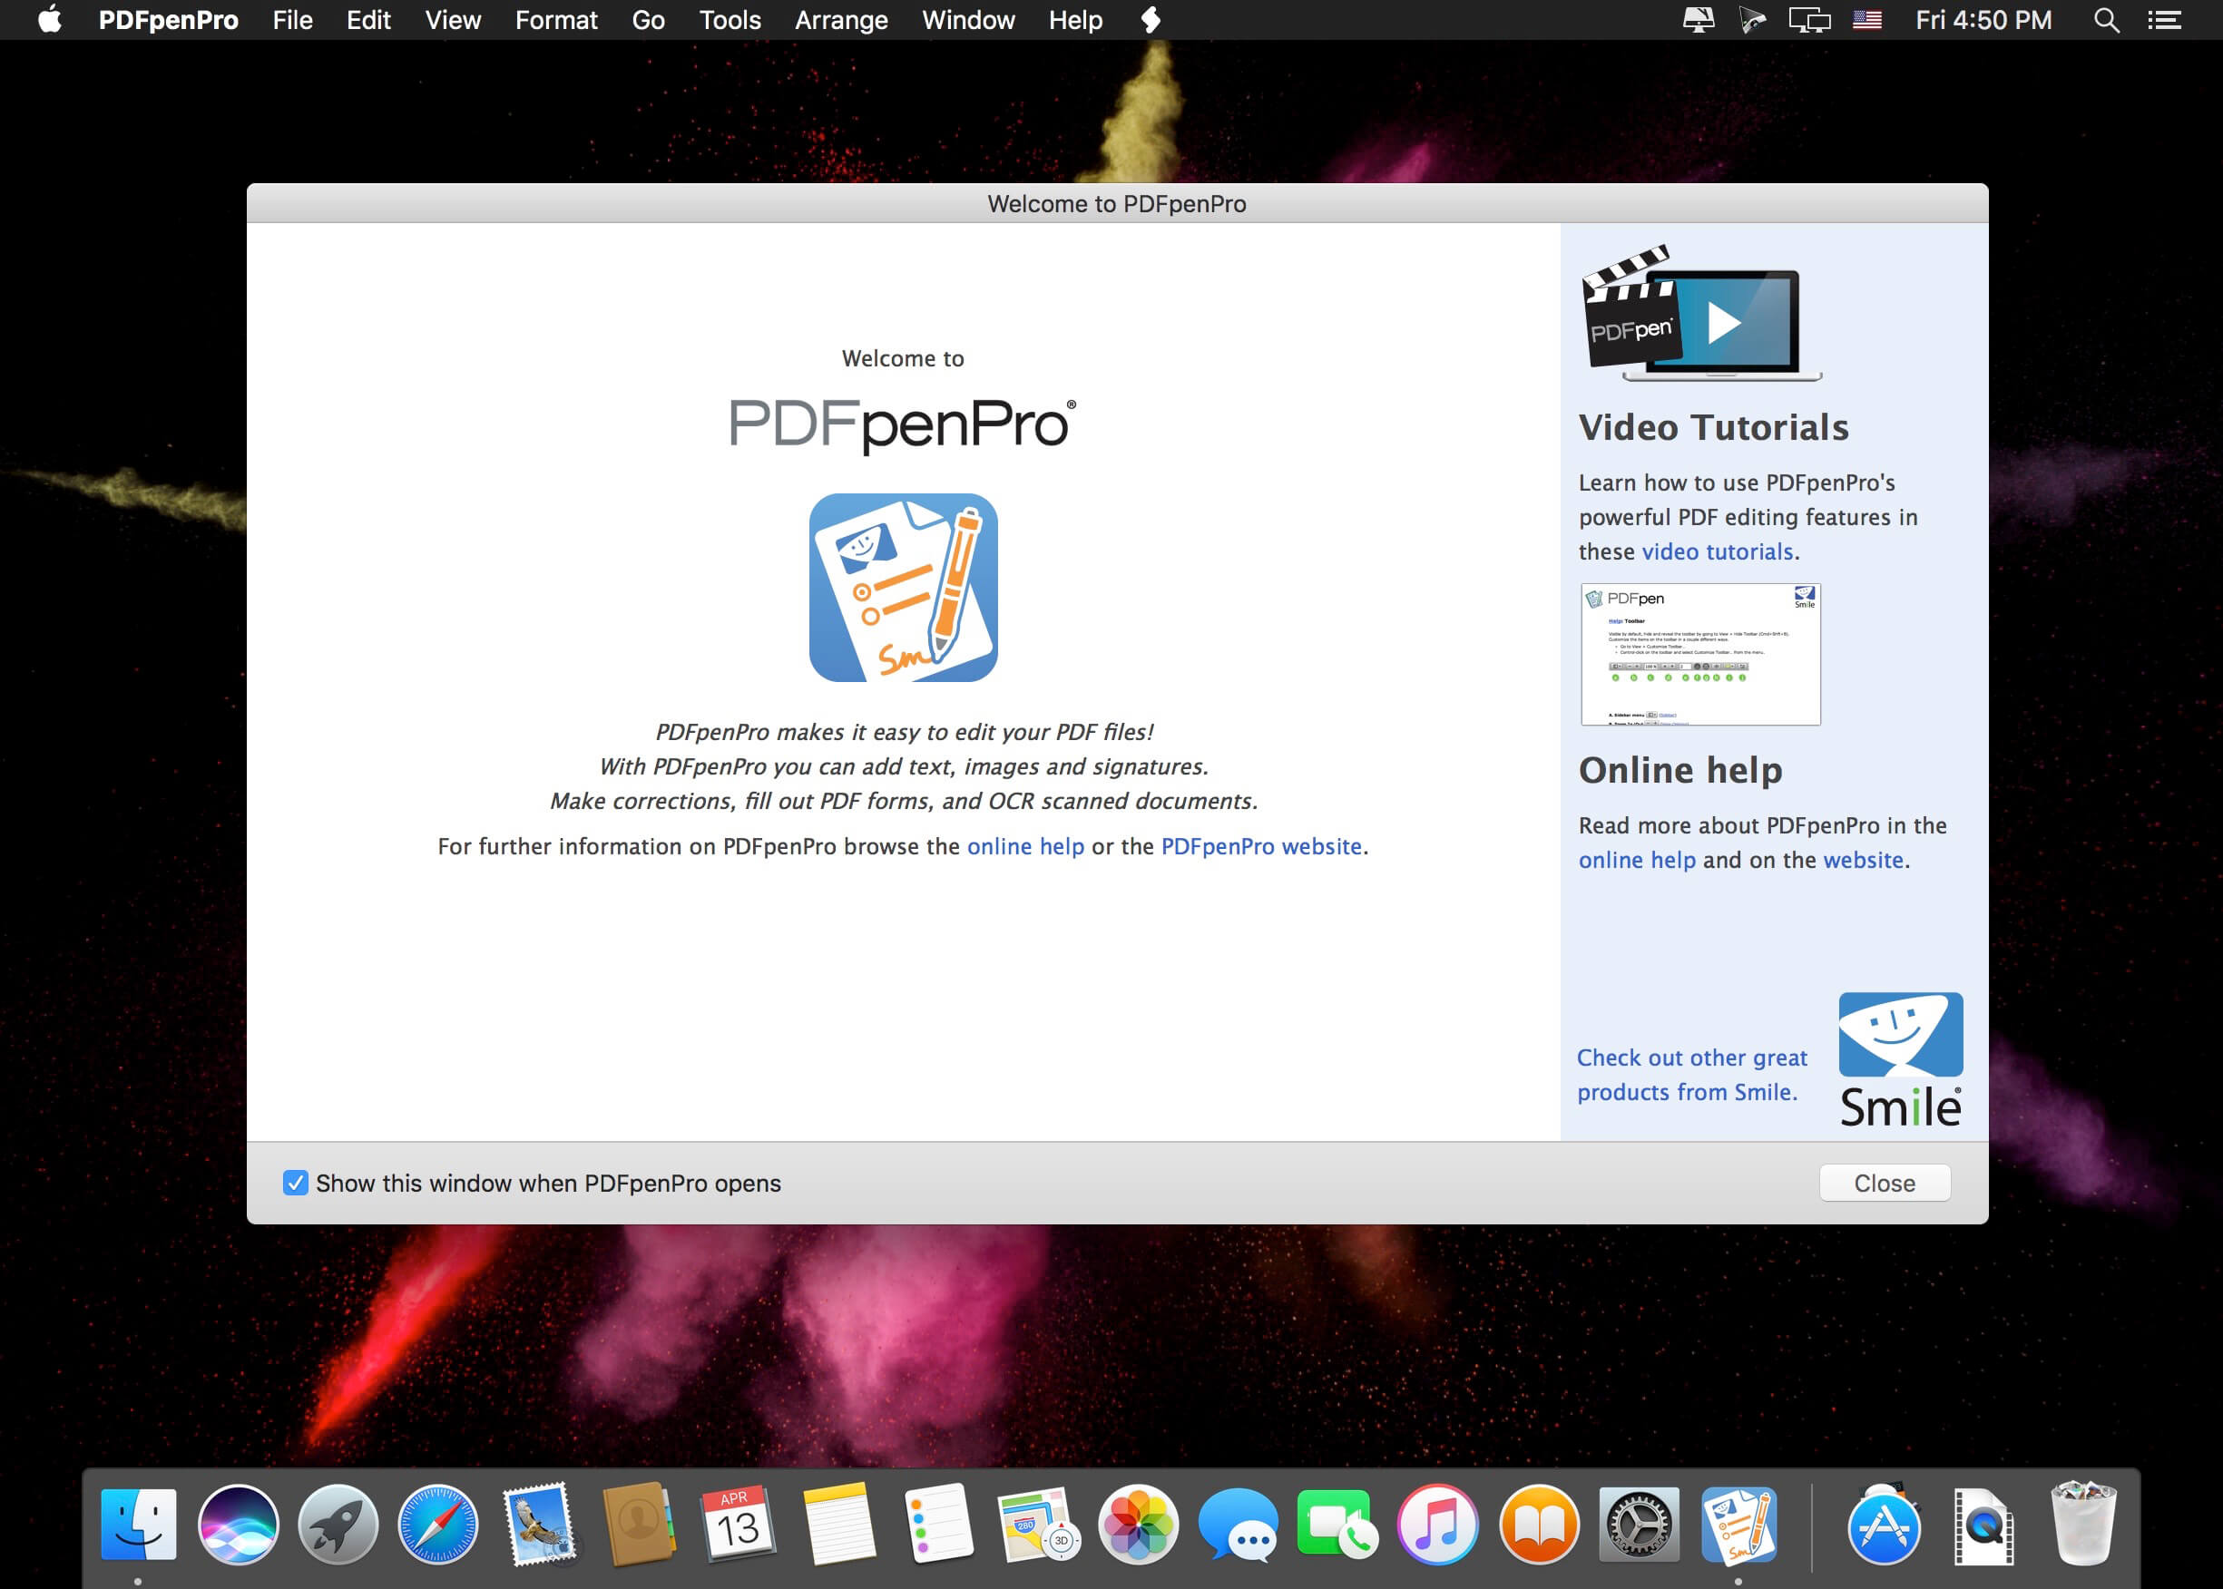Open Maps from the dock
The width and height of the screenshot is (2223, 1589).
pos(1038,1524)
